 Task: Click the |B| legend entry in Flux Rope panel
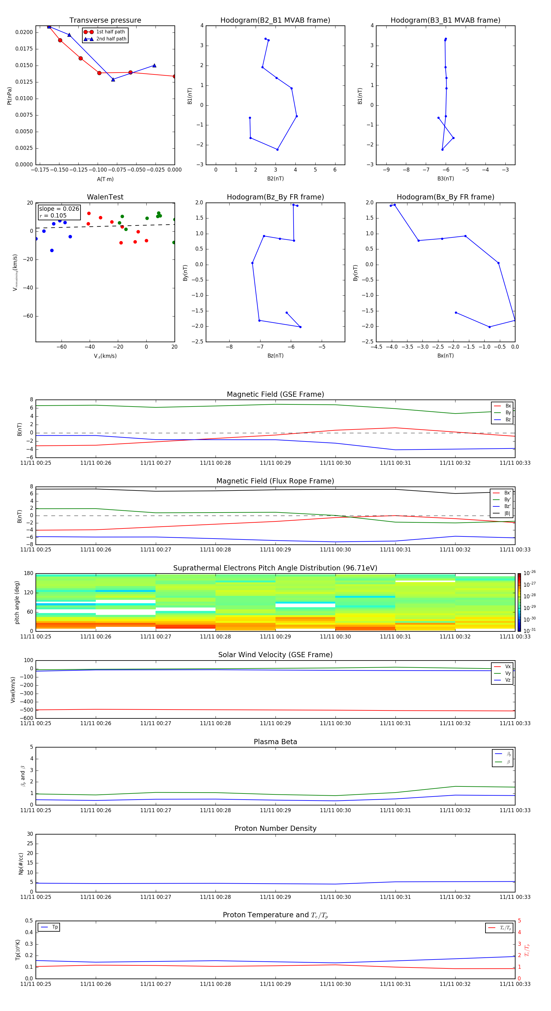pyautogui.click(x=502, y=513)
